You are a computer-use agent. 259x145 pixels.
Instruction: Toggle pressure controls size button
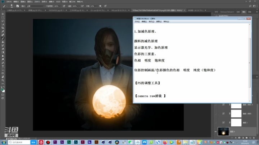pyautogui.click(x=105, y=6)
